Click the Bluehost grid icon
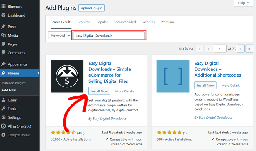 [x=3, y=6]
